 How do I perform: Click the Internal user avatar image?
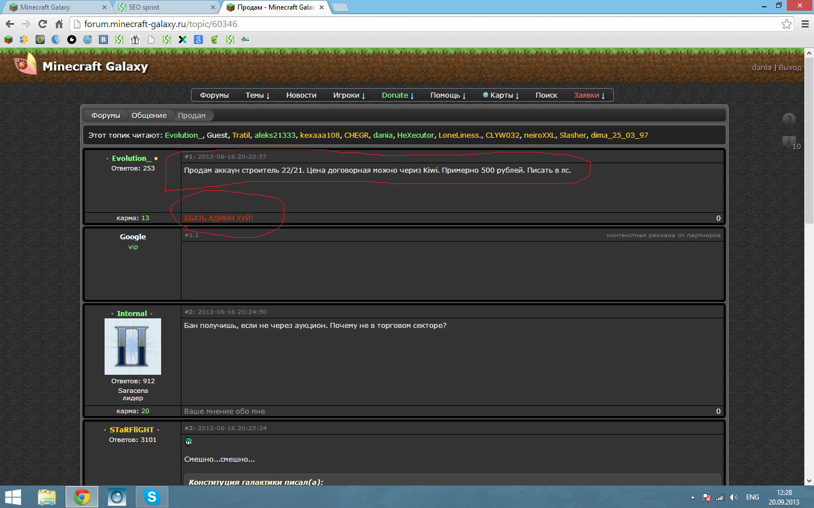pyautogui.click(x=133, y=347)
